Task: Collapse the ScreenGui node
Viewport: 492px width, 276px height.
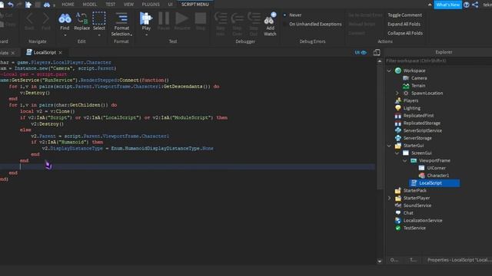Action: click(x=397, y=153)
